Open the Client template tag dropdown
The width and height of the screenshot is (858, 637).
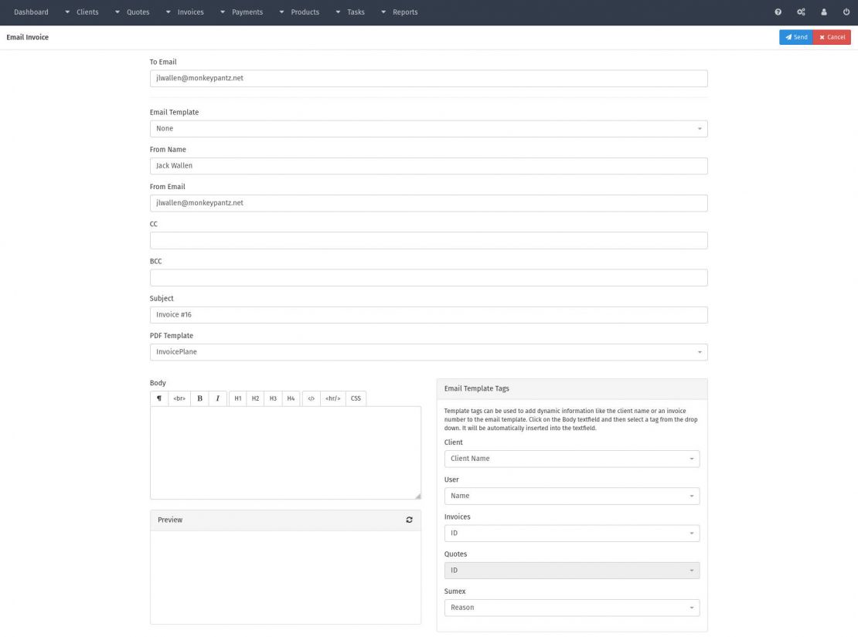571,458
